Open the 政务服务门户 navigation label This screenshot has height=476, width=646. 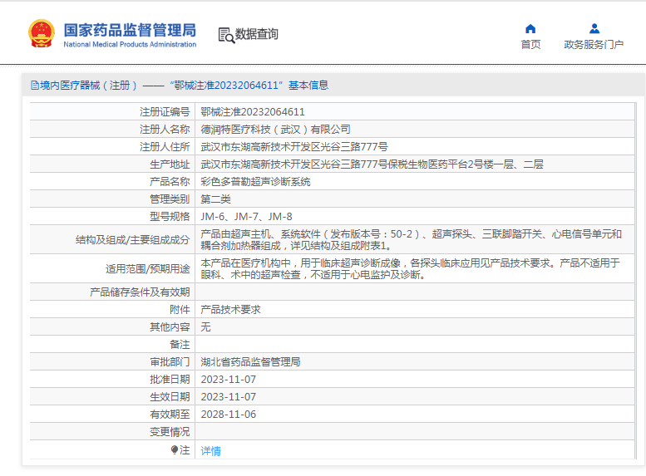[594, 45]
